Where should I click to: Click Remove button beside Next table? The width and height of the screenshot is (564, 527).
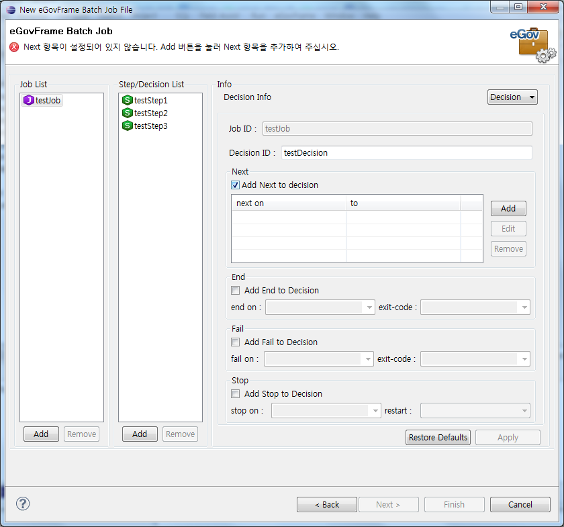point(508,249)
